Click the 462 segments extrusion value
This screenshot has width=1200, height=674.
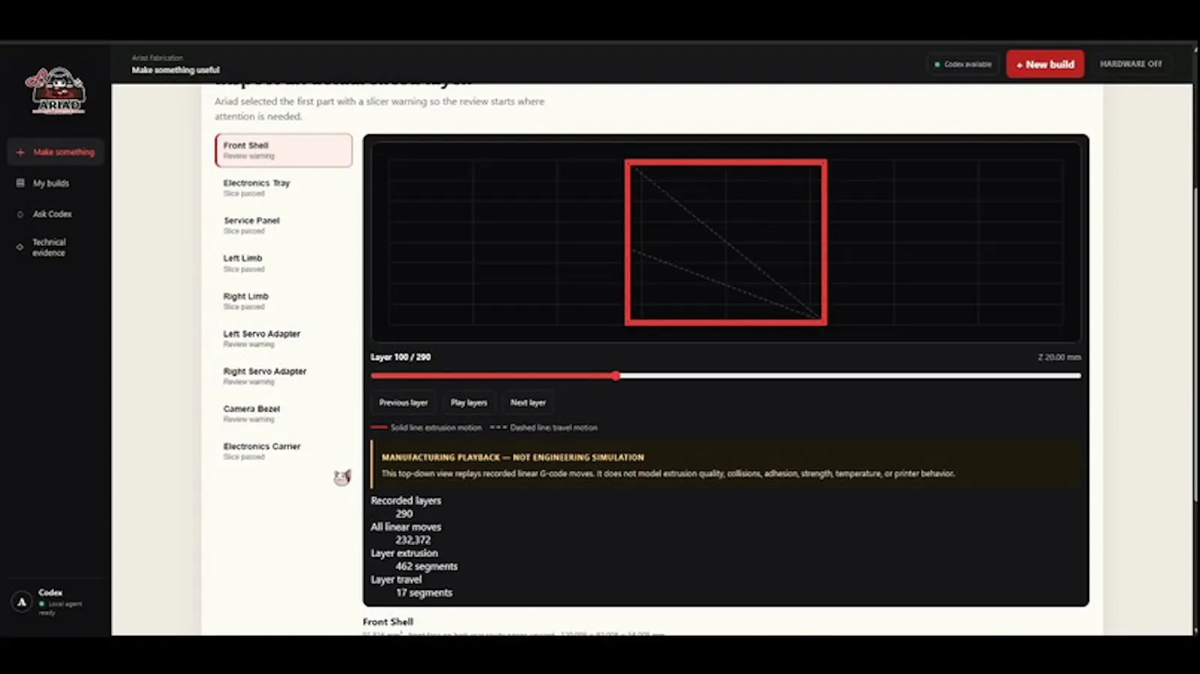[427, 566]
